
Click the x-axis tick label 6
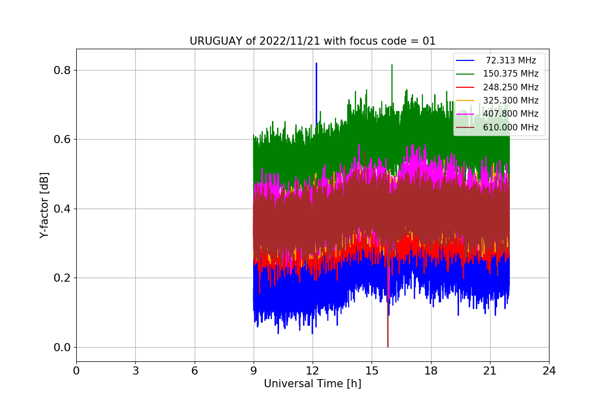click(x=195, y=371)
